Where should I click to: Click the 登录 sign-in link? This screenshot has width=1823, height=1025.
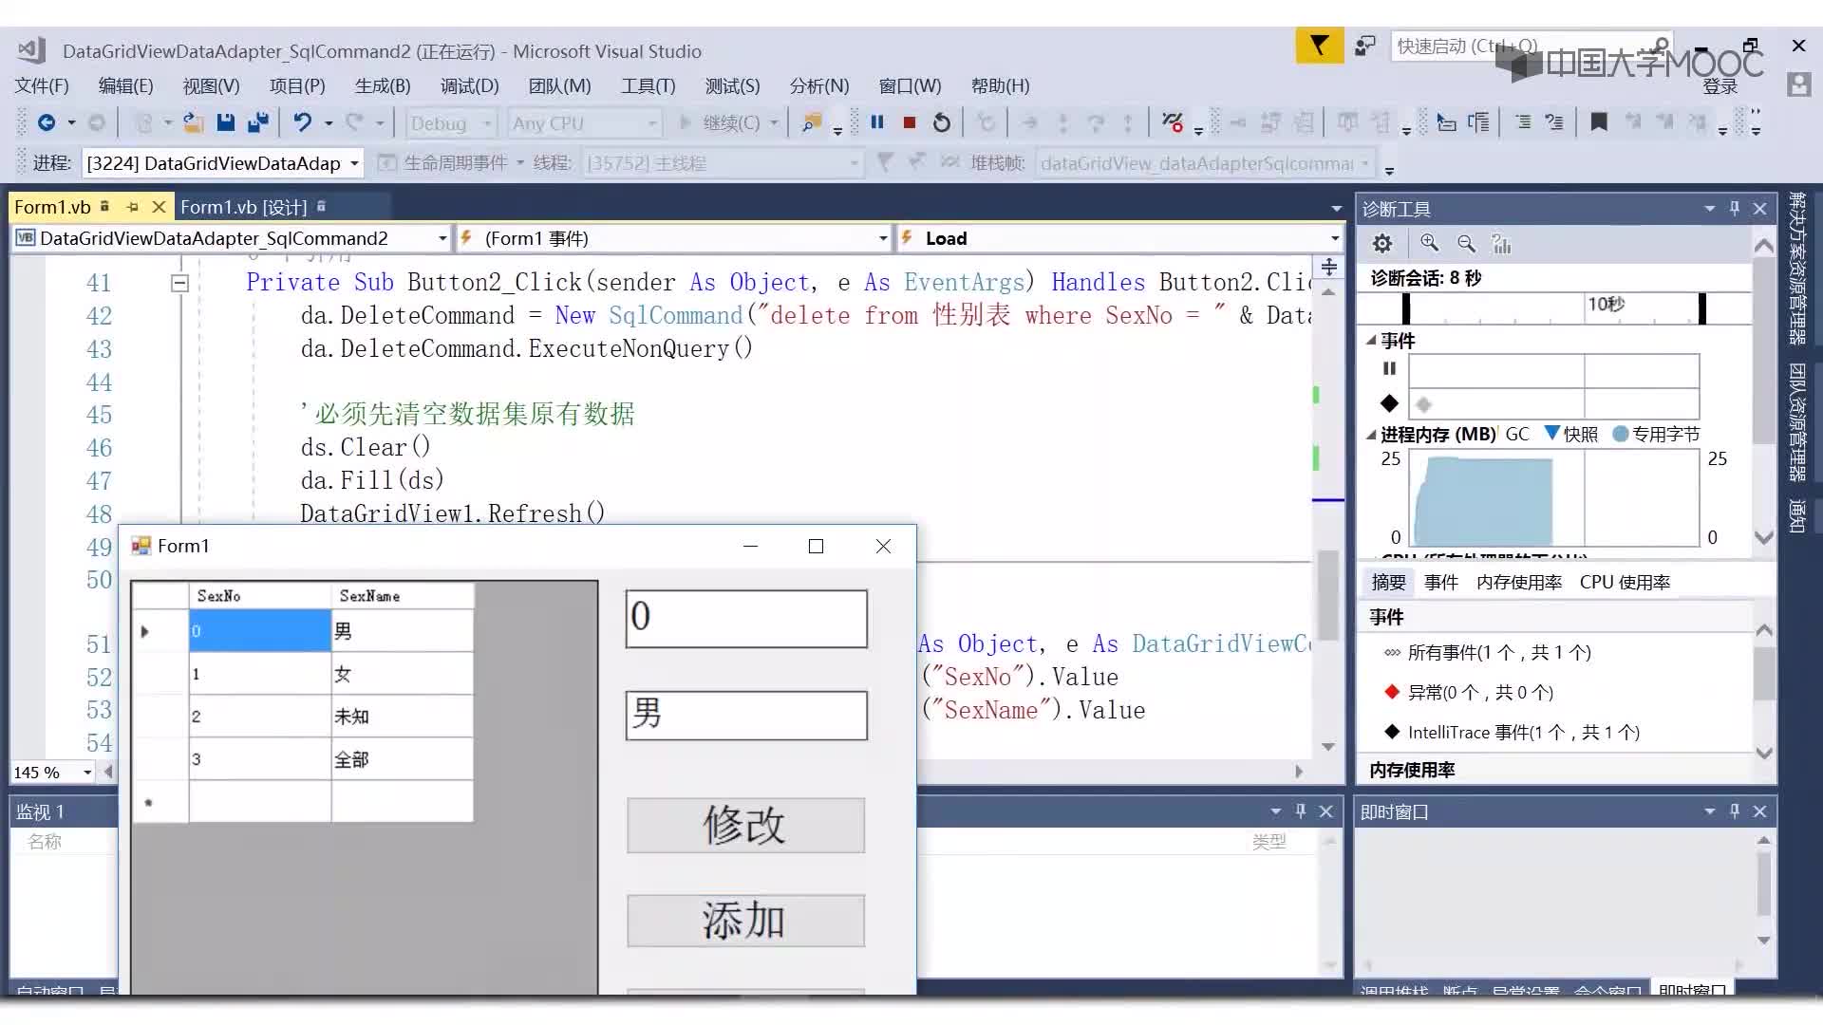tap(1720, 86)
